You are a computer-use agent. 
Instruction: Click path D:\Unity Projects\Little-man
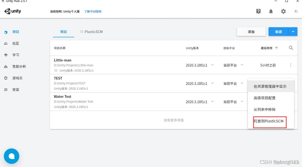click(x=73, y=65)
